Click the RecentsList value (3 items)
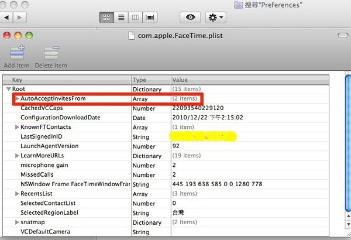This screenshot has width=351, height=240. coord(185,194)
